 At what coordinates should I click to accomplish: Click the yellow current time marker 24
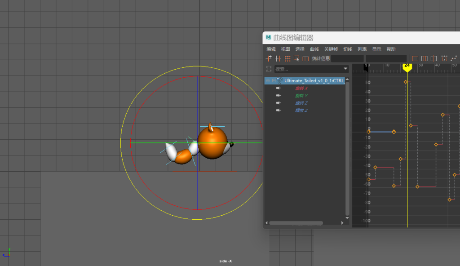(407, 67)
